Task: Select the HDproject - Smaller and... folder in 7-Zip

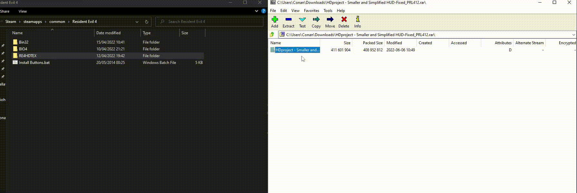Action: pyautogui.click(x=295, y=50)
